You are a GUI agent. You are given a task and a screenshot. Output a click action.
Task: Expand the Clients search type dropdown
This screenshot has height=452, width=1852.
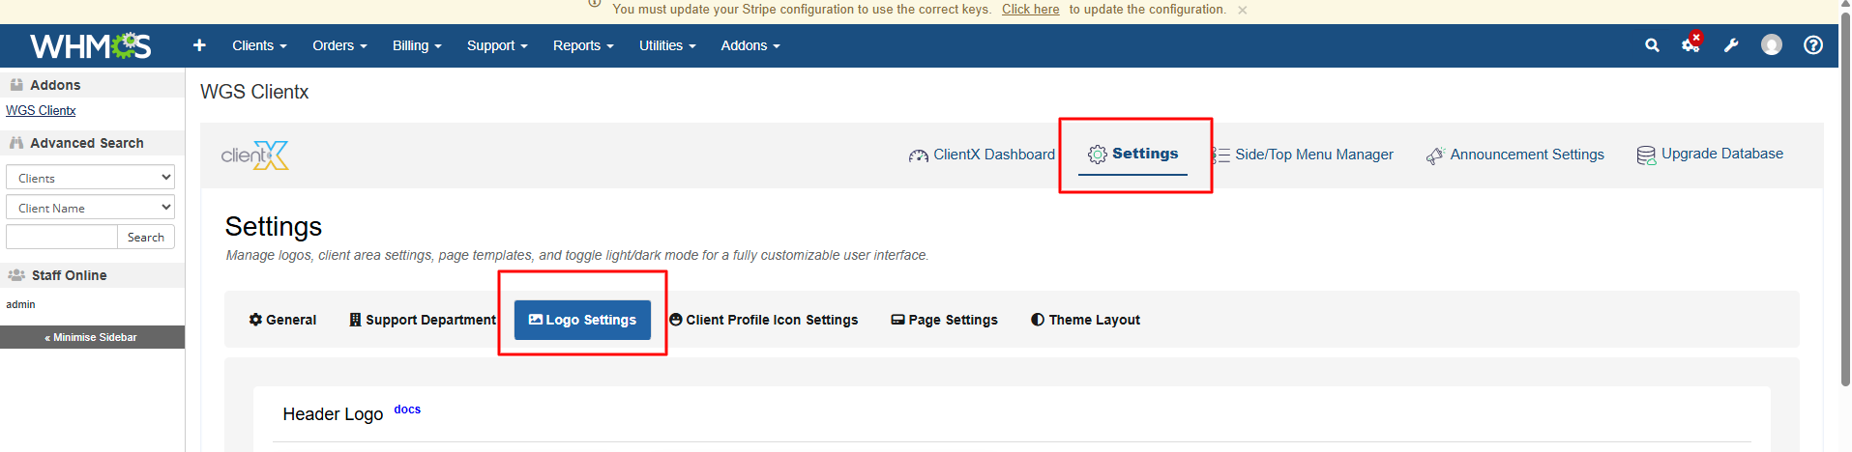point(90,178)
